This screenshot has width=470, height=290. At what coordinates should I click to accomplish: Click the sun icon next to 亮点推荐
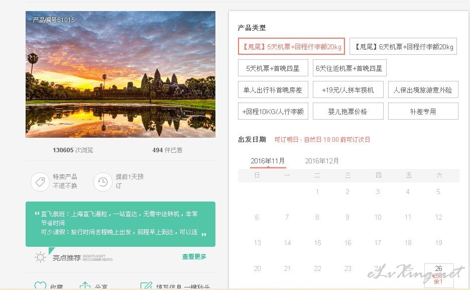40,257
